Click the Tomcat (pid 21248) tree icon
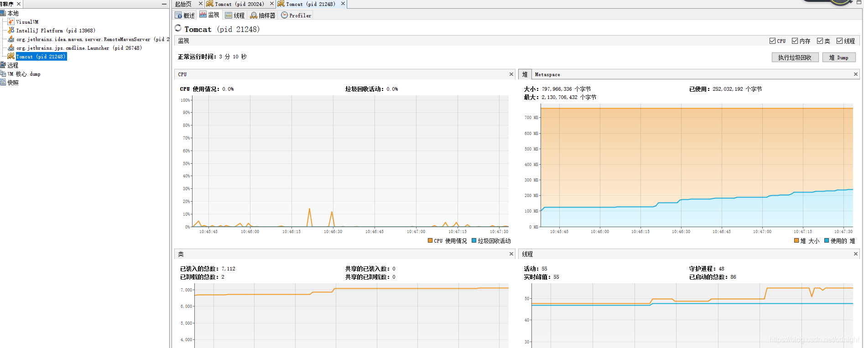Image resolution: width=864 pixels, height=348 pixels. 11,57
